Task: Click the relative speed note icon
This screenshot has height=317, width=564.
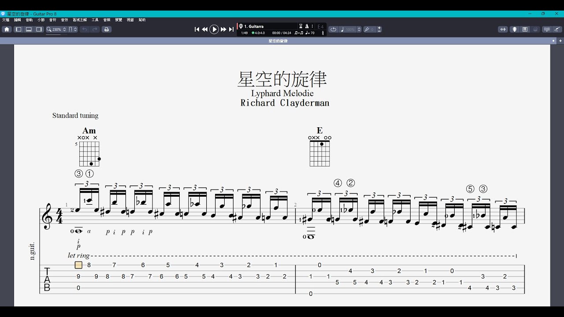Action: pos(342,29)
